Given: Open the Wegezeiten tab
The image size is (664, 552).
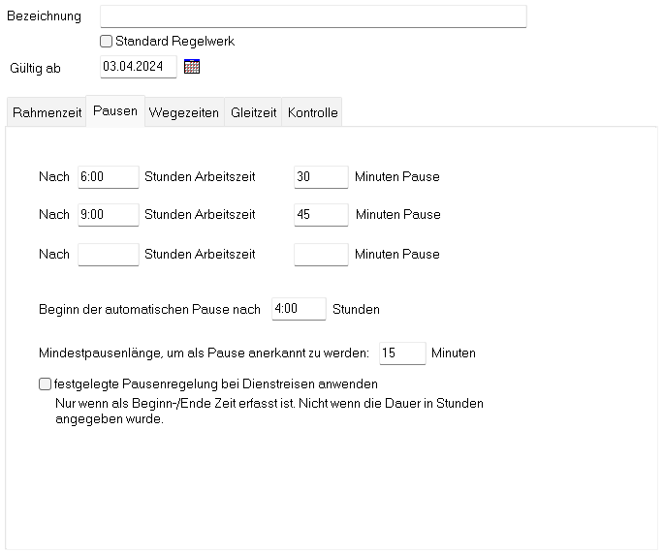Looking at the screenshot, I should 184,112.
